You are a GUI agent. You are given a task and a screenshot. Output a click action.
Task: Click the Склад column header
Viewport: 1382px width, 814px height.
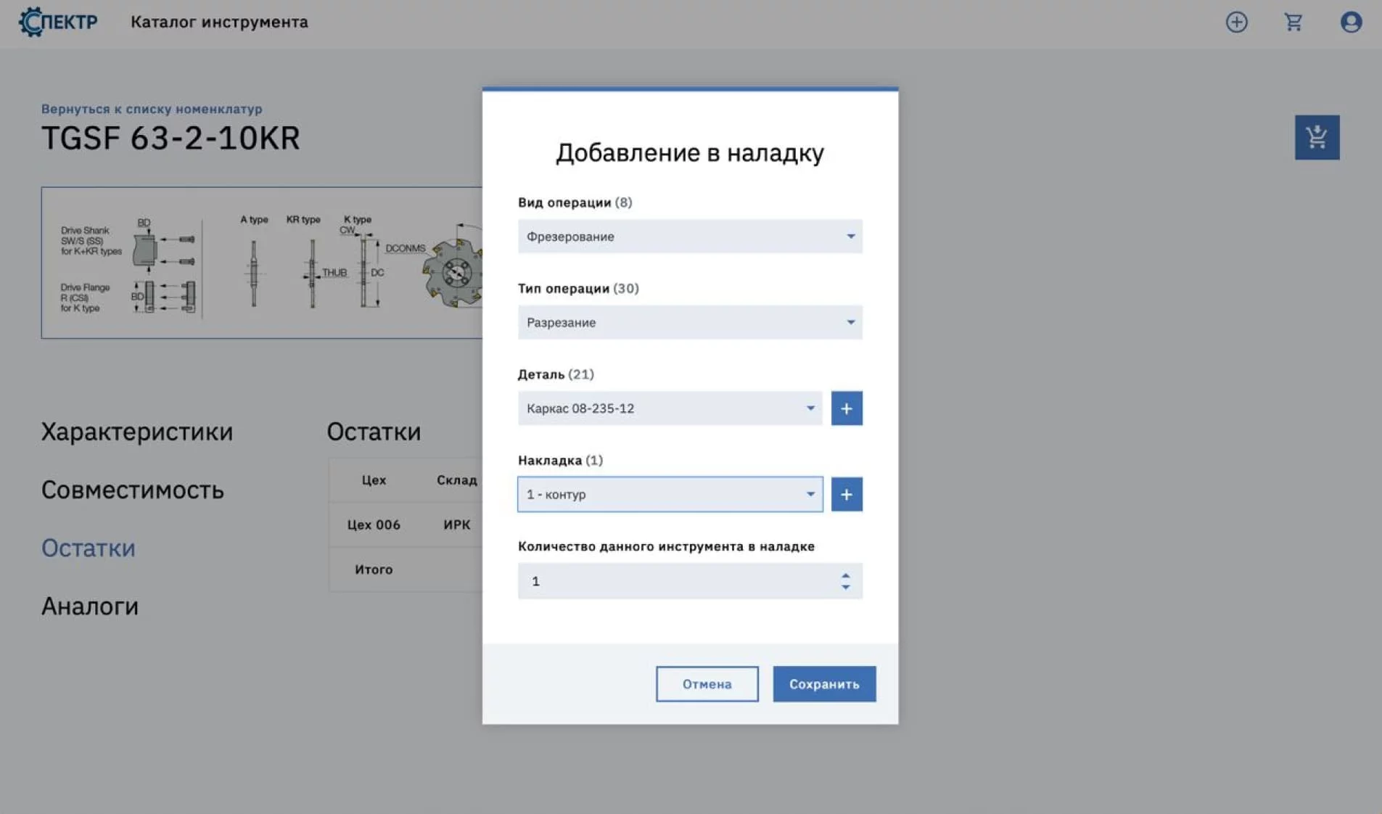click(457, 480)
